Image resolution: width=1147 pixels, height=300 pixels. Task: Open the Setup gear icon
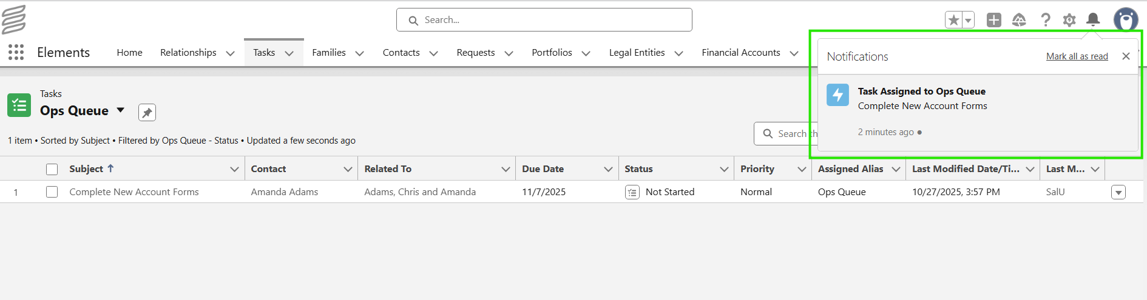[1069, 20]
